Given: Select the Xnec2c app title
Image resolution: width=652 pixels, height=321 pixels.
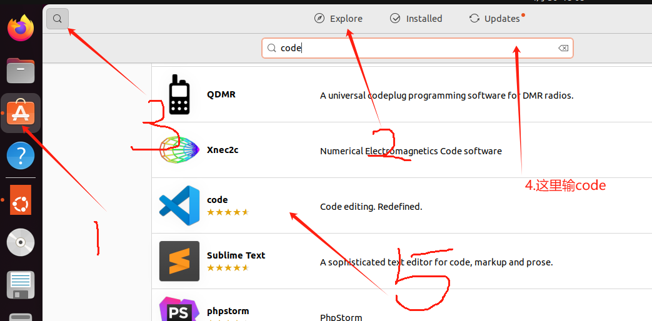Looking at the screenshot, I should pyautogui.click(x=223, y=150).
